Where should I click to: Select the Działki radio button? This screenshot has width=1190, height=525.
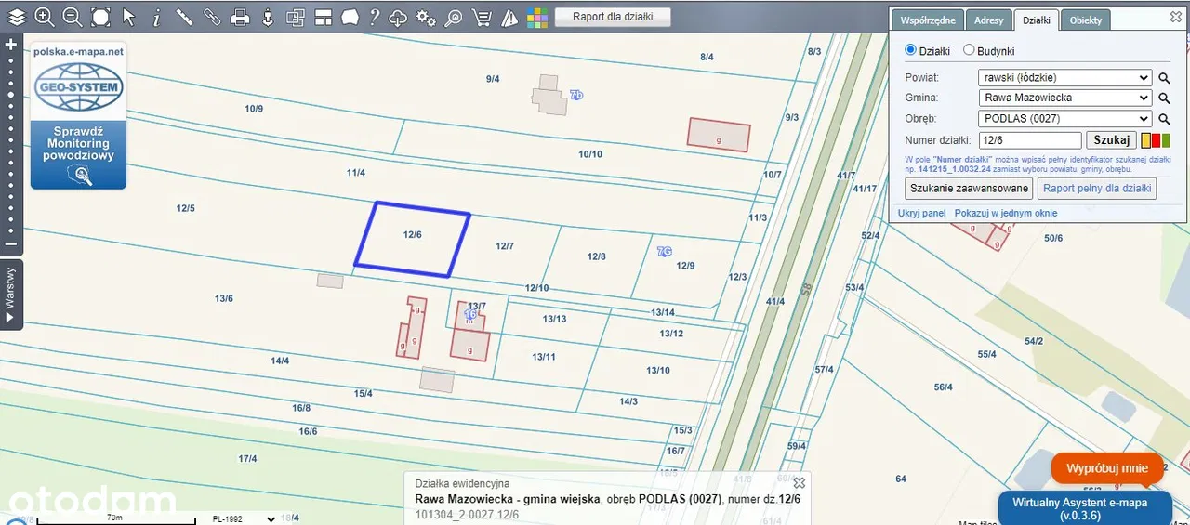(911, 50)
